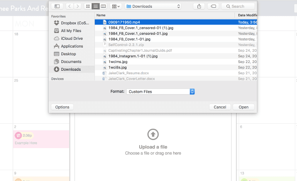Open the Format Custom Files dropdown

click(160, 92)
